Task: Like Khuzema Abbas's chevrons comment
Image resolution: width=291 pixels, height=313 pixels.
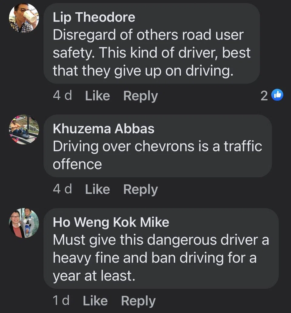Action: pos(97,189)
